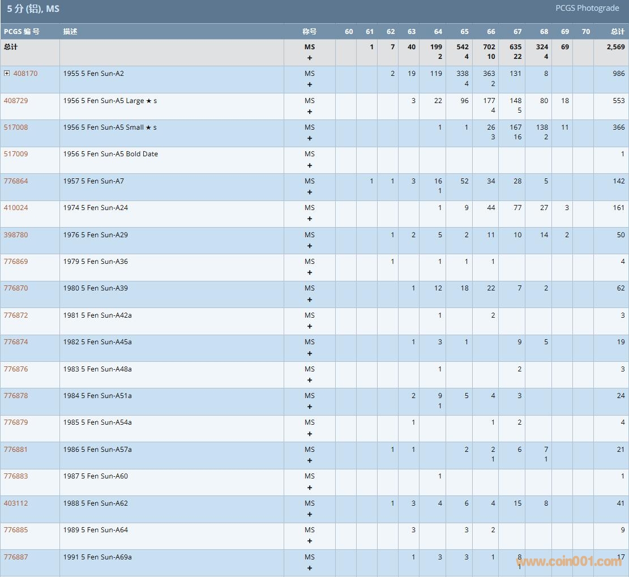Click the 776870 link for 1980
The height and width of the screenshot is (577, 629).
tap(16, 288)
